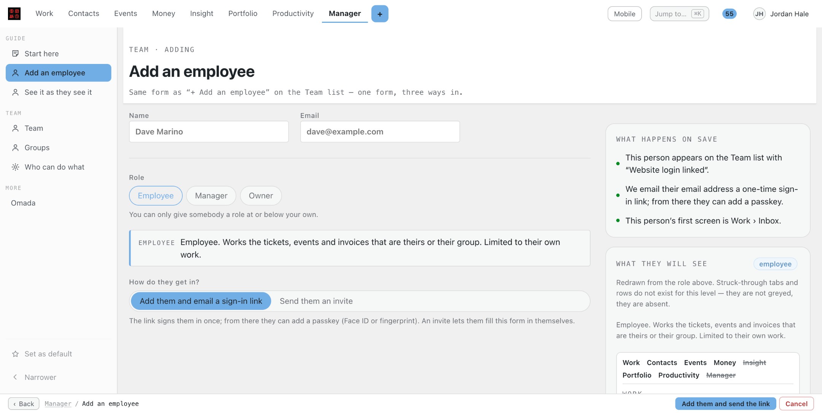Click the Set as default label

(x=48, y=354)
